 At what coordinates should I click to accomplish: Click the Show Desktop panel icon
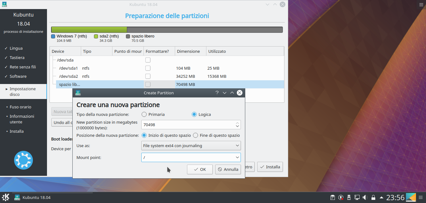click(x=411, y=197)
